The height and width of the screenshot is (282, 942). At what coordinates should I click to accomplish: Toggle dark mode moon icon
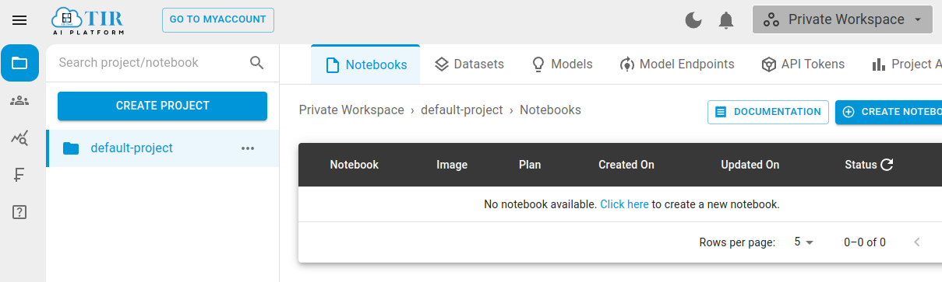coord(693,20)
